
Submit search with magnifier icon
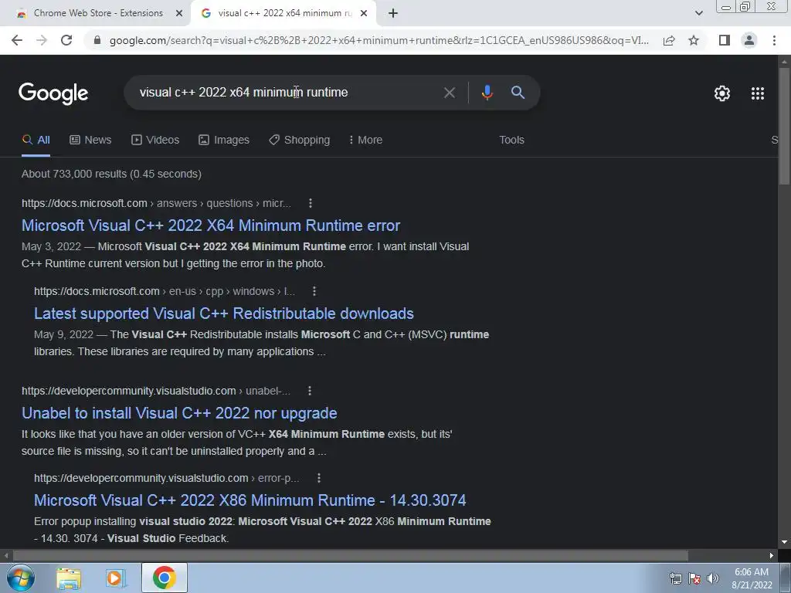[518, 93]
